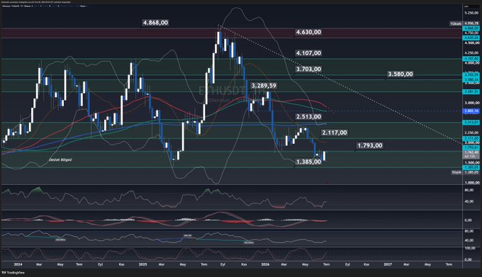The height and width of the screenshot is (277, 482).
Task: Click the 2027 label on the time axis
Action: pyautogui.click(x=388, y=264)
